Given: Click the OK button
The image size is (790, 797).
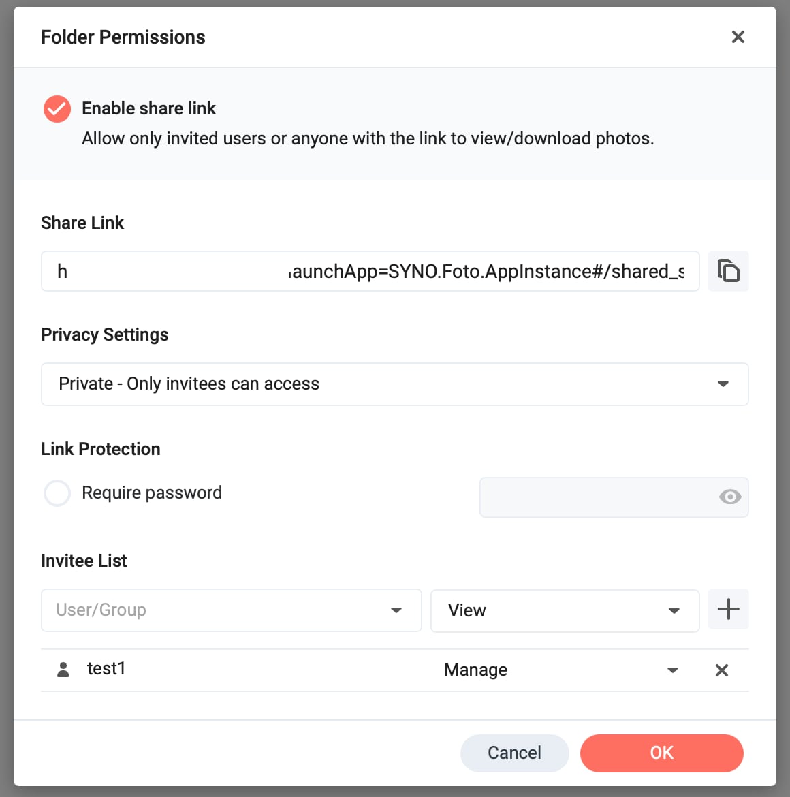Looking at the screenshot, I should click(661, 753).
